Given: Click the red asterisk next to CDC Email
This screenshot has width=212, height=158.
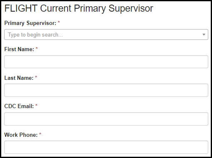Looking at the screenshot, I should (37, 105).
